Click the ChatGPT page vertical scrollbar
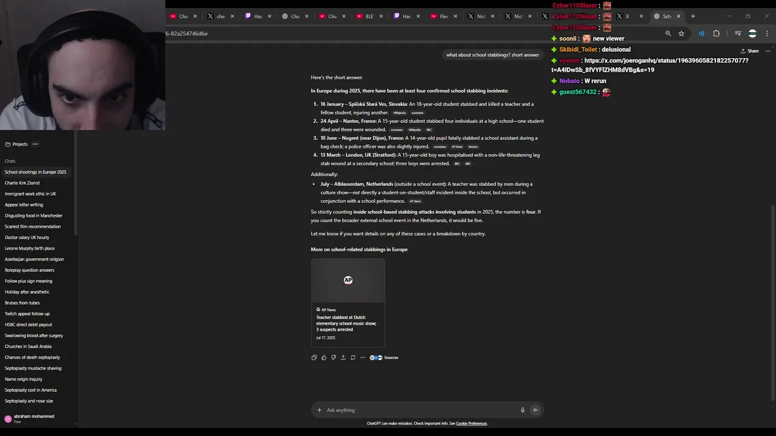Screen dimensions: 776x436 coord(772,303)
